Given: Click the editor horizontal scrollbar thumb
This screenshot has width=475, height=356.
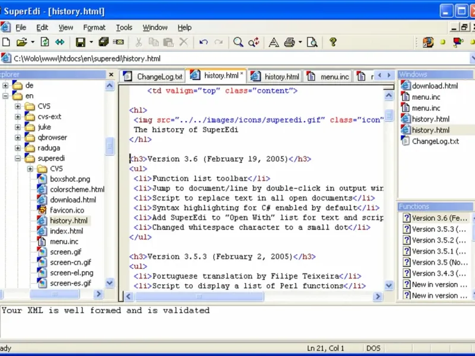Looking at the screenshot, I should 199,296.
